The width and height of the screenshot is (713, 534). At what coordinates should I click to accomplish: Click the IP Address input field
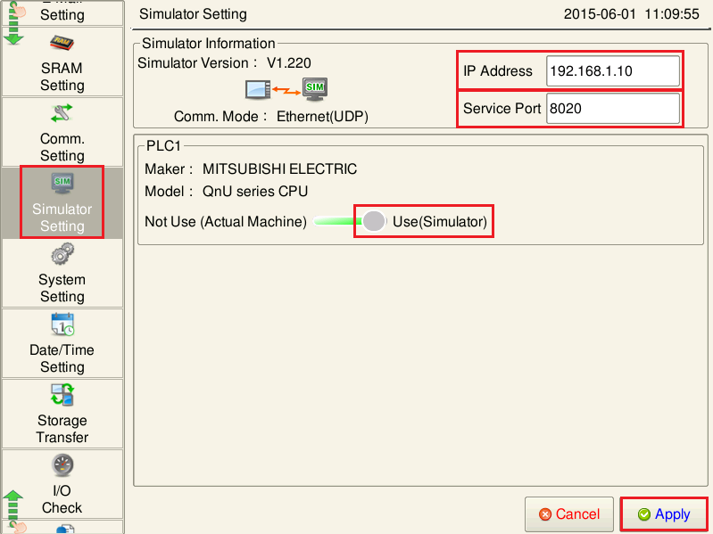pos(612,71)
